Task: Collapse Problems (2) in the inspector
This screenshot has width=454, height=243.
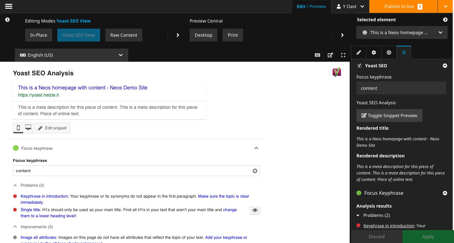Action: point(358,215)
